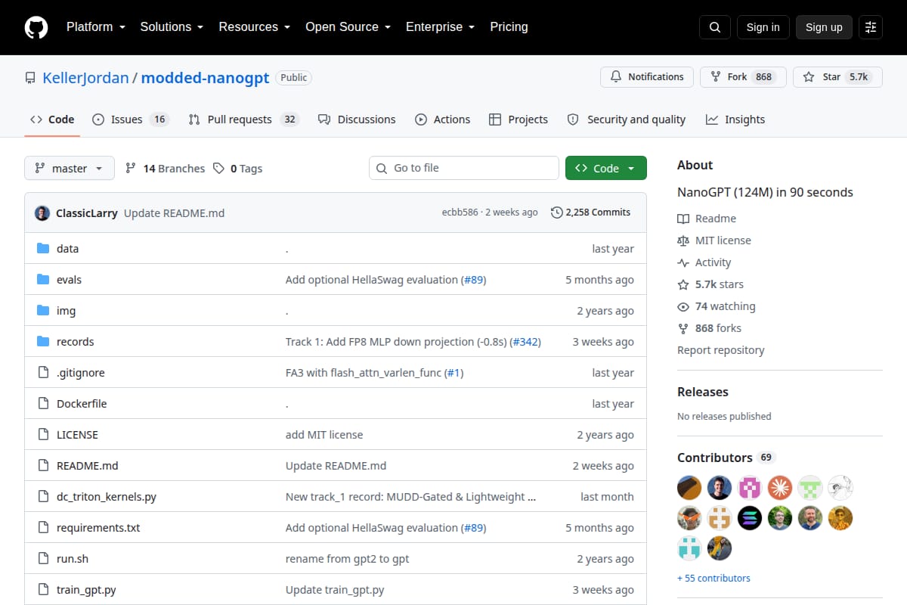Switch to the Issues tab

(x=130, y=119)
